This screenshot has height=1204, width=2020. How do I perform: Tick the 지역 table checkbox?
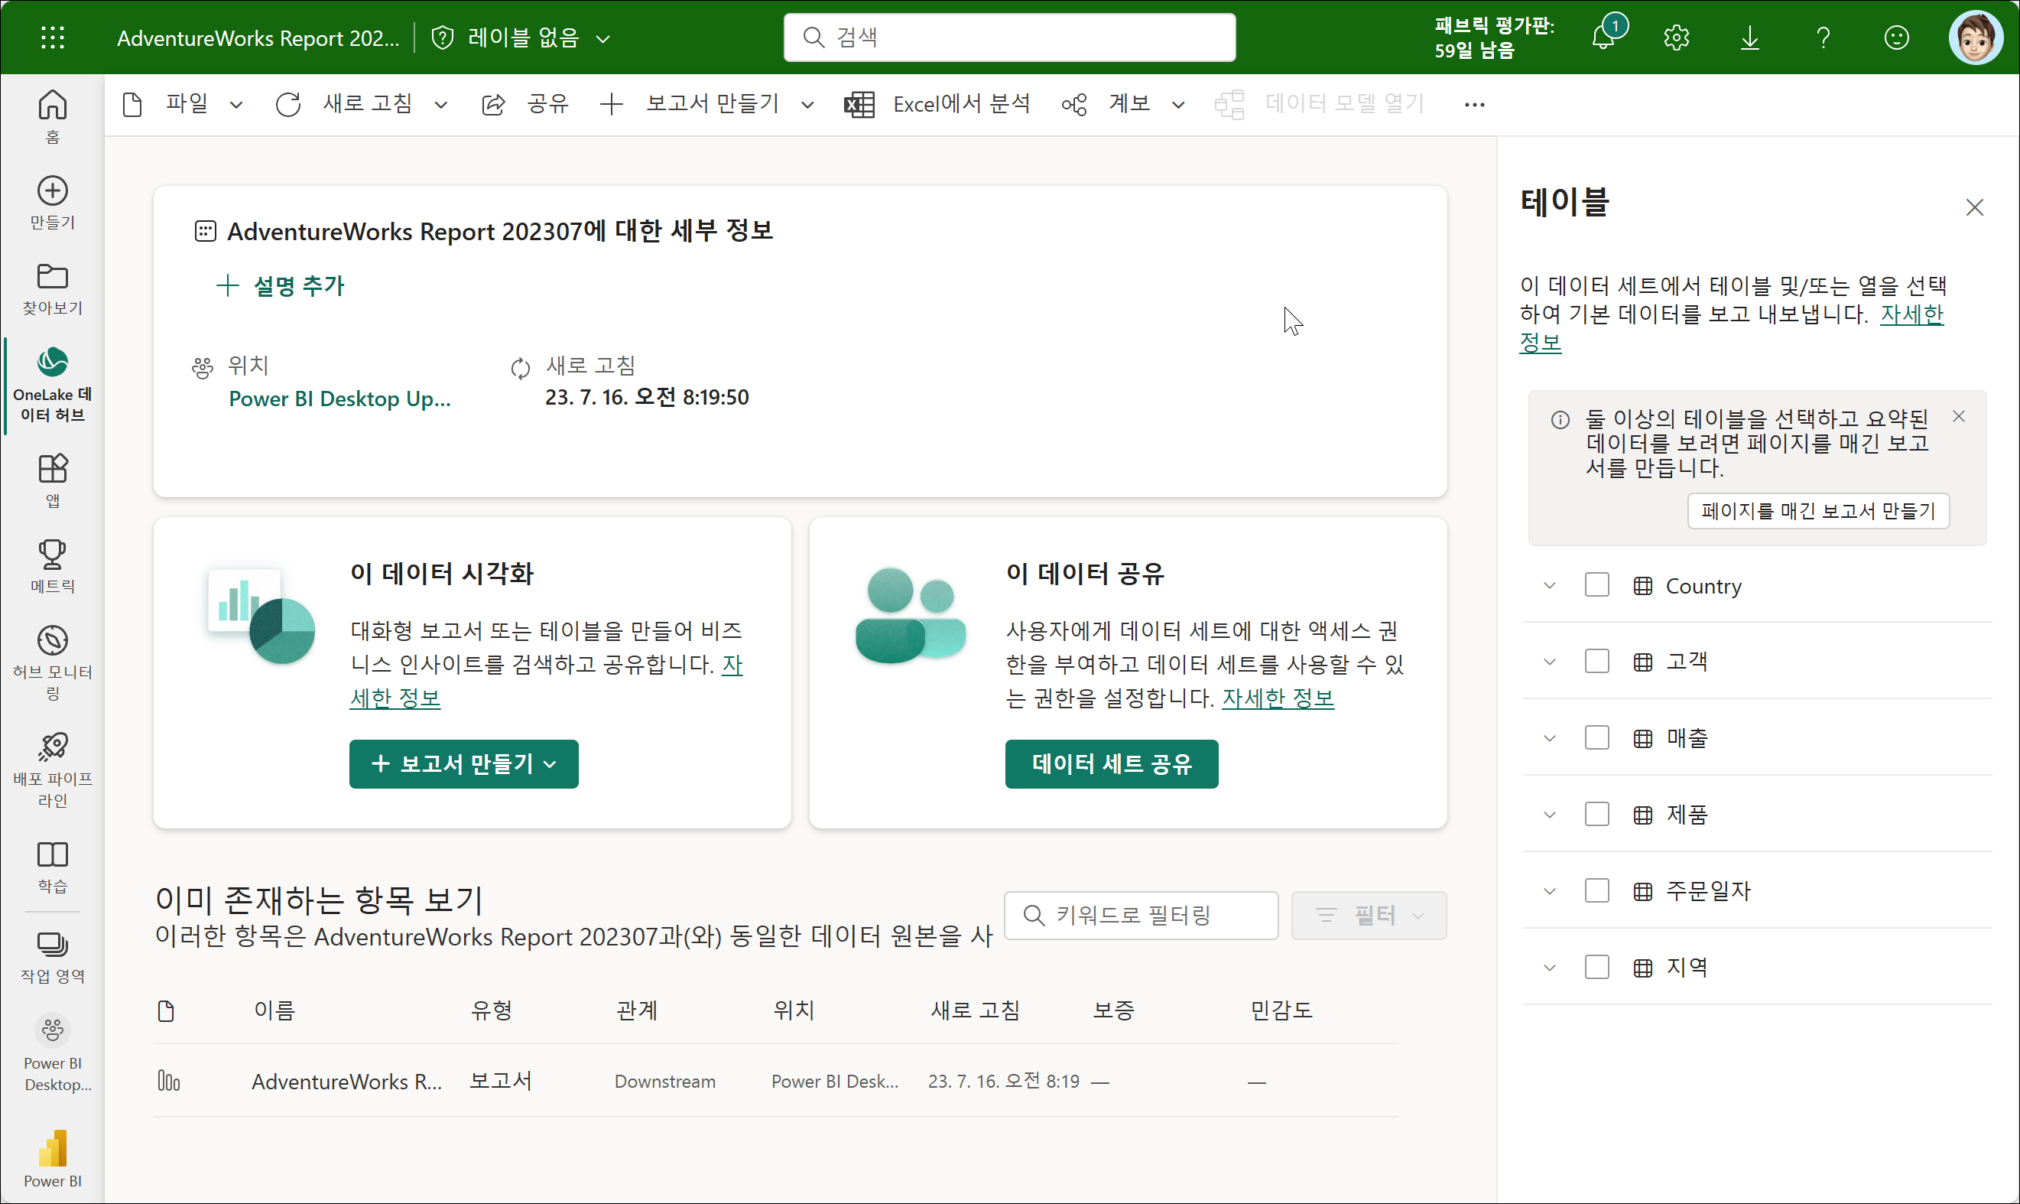click(x=1596, y=967)
